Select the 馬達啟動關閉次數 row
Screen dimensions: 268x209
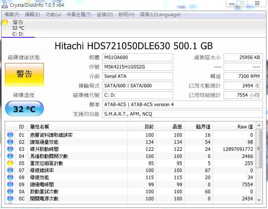(130, 156)
